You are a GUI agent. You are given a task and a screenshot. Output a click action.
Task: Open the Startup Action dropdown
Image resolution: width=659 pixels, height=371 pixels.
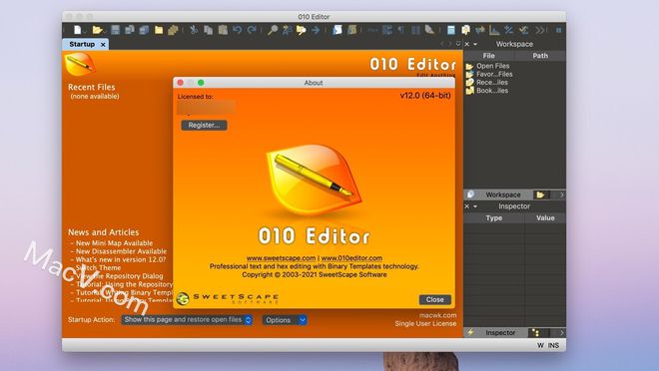(x=187, y=320)
